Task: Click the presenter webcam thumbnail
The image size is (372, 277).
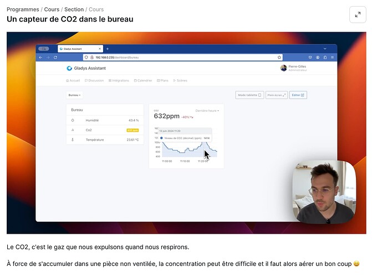Action: 324,192
